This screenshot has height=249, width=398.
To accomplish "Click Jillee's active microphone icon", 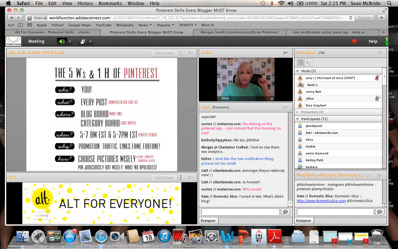I will point(377,98).
